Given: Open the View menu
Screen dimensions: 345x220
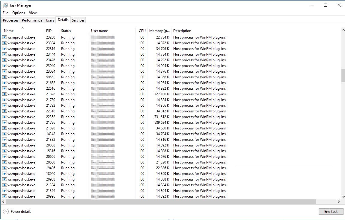Looking at the screenshot, I should (x=33, y=13).
